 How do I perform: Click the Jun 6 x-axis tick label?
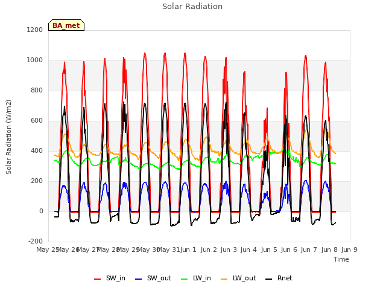coord(289,250)
